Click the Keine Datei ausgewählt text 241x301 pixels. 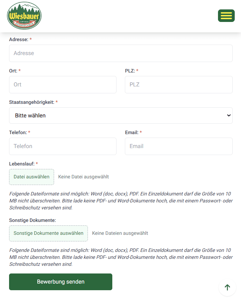[83, 177]
